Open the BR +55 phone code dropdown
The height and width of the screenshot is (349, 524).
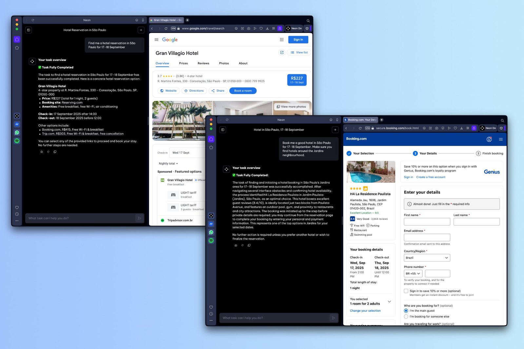click(x=413, y=273)
